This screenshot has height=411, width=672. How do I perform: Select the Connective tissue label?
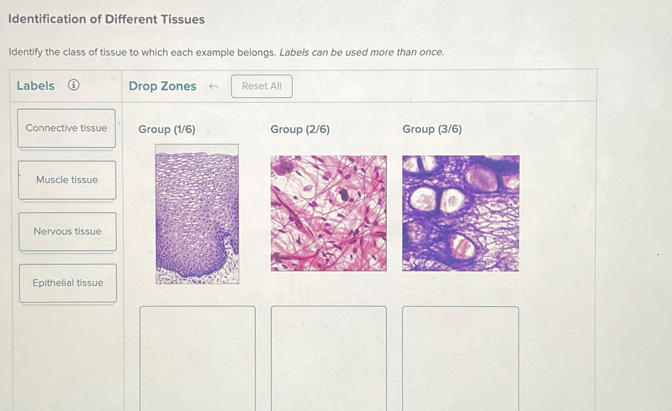66,128
